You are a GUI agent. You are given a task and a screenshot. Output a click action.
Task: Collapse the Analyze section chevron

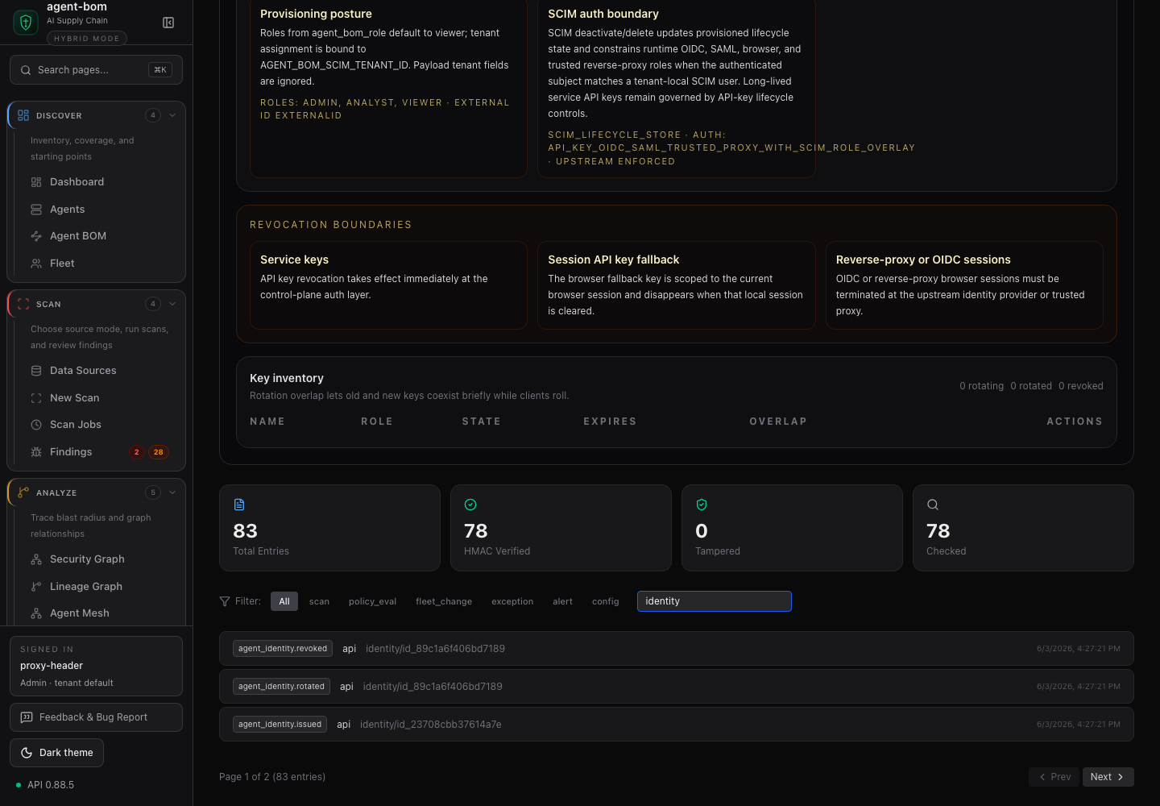click(172, 492)
